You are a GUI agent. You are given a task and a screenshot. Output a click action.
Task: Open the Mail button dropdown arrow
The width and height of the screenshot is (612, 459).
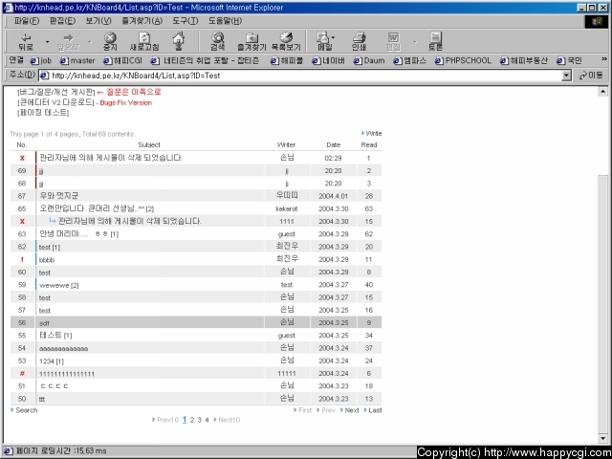(x=334, y=37)
